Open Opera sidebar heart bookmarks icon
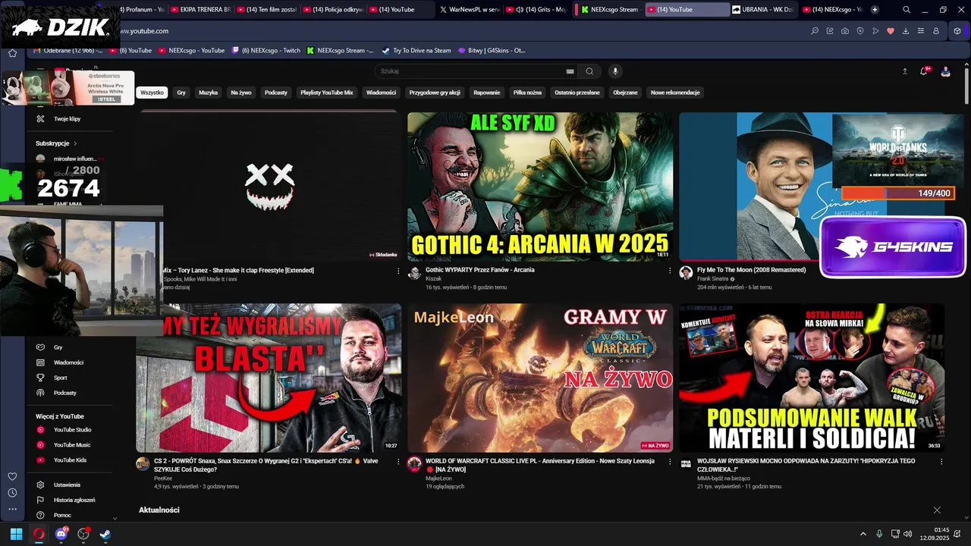Screen dimensions: 971x546 [x=12, y=476]
